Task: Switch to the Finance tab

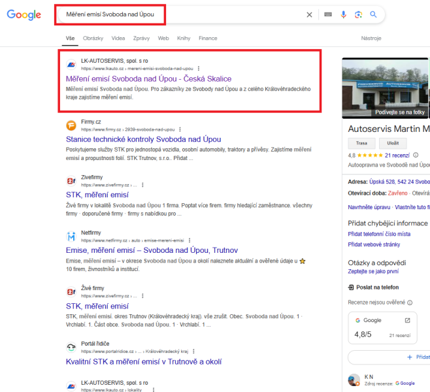Action: 208,39
